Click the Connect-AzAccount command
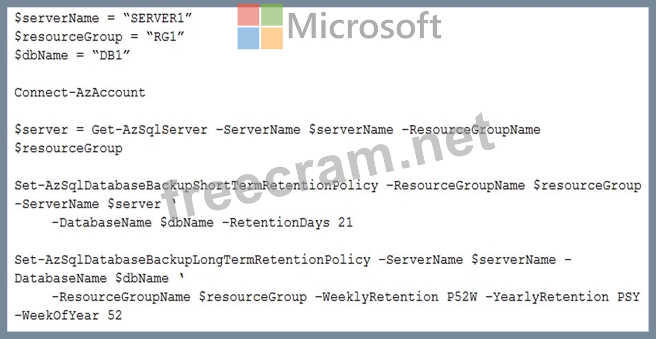This screenshot has width=656, height=339. pos(80,93)
